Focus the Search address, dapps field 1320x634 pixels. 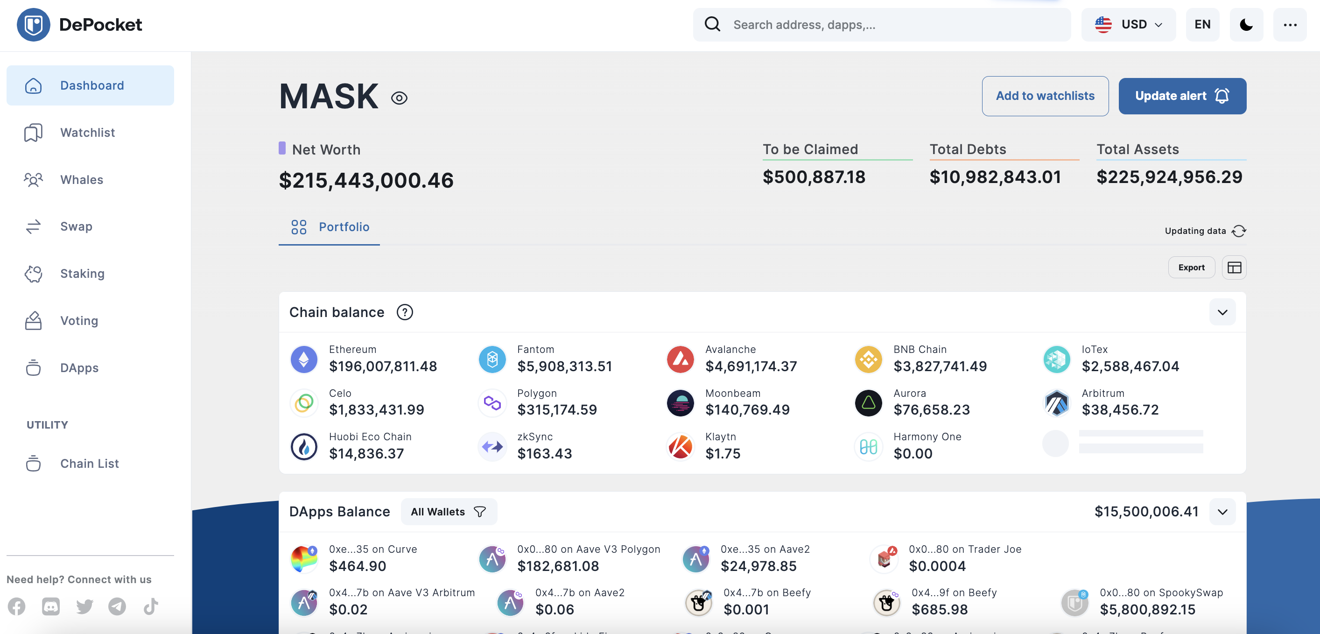(x=882, y=25)
